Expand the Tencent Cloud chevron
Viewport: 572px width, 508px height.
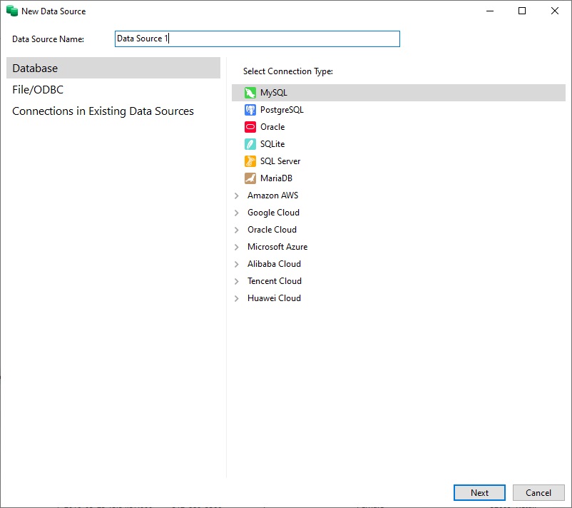(x=237, y=281)
